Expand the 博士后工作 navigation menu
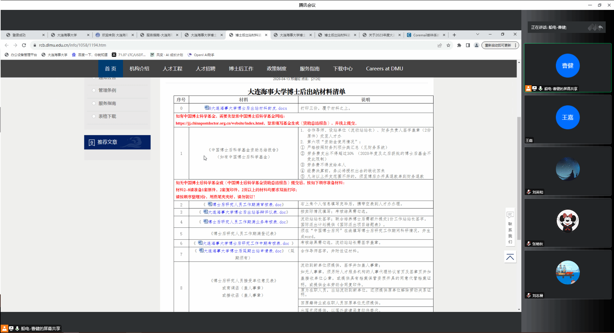The height and width of the screenshot is (333, 614). (241, 69)
